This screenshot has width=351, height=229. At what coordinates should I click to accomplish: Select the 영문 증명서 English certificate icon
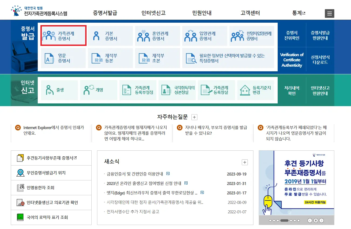point(63,58)
